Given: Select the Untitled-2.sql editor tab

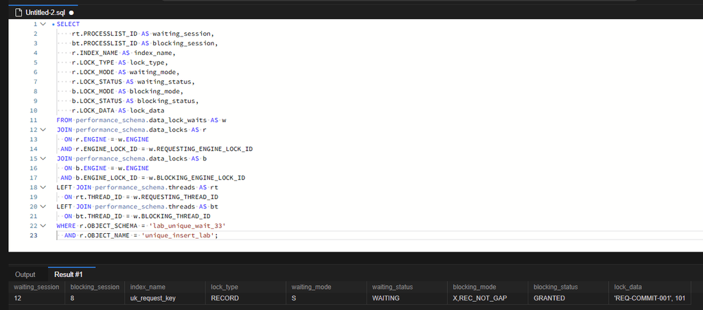Looking at the screenshot, I should [44, 12].
